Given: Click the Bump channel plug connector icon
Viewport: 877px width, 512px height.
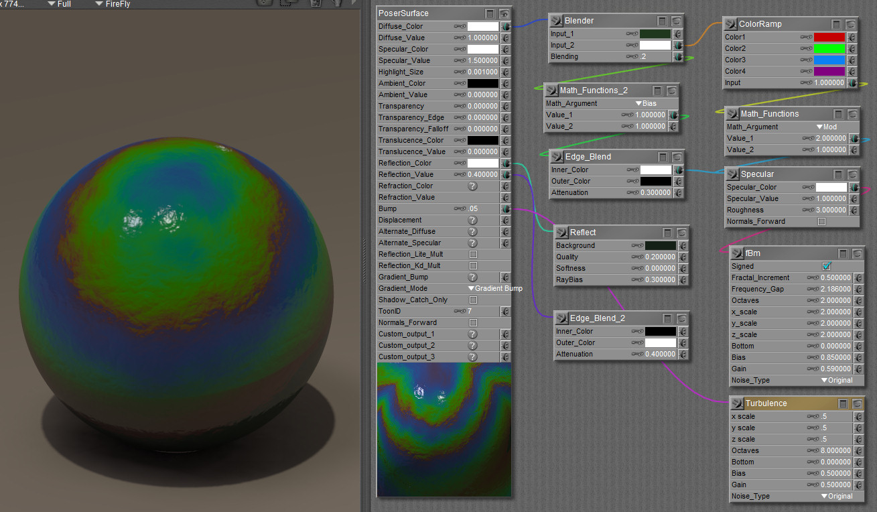Looking at the screenshot, I should pyautogui.click(x=506, y=209).
